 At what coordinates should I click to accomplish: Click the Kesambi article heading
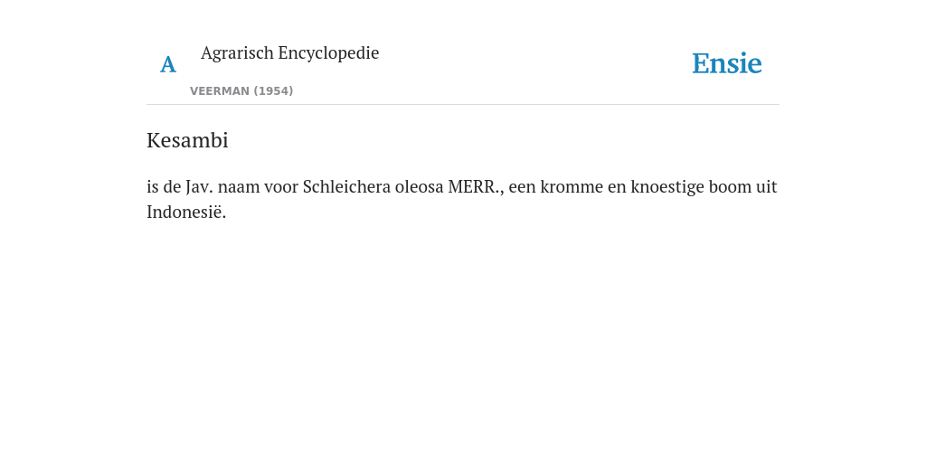coord(187,140)
